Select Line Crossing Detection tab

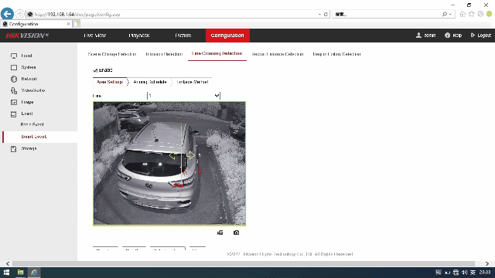pos(217,53)
